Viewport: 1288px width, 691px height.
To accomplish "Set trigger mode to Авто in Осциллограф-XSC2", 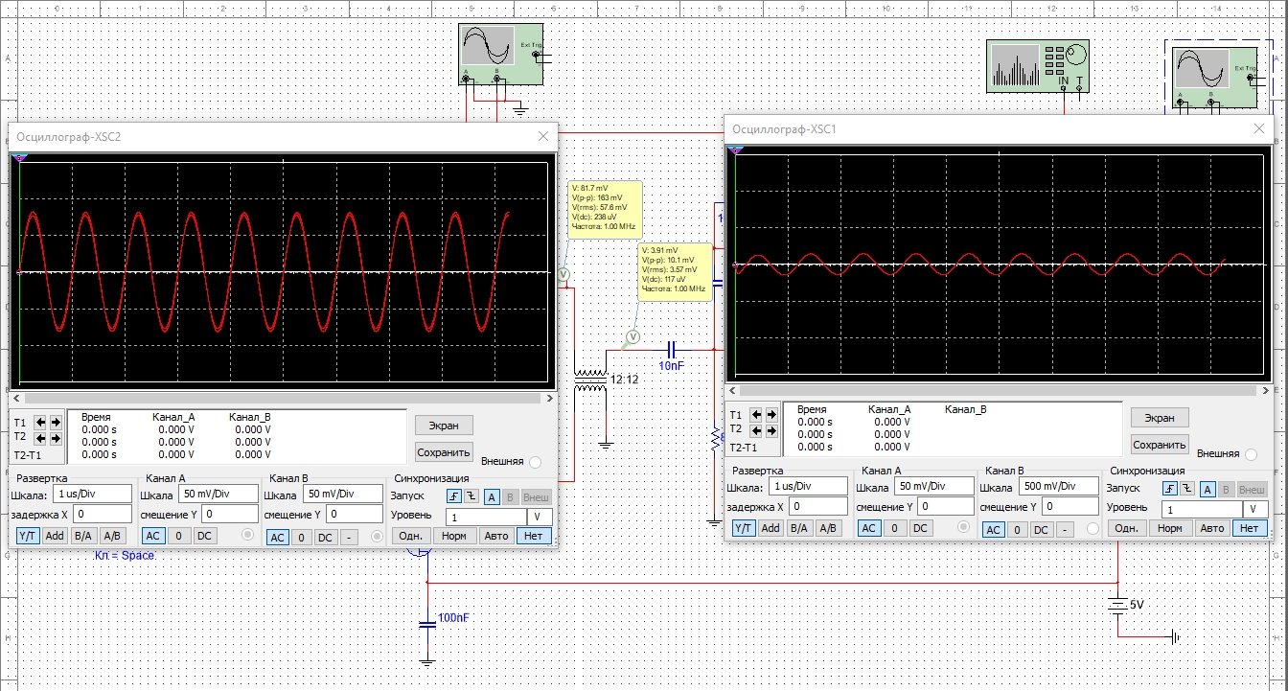I will [495, 536].
